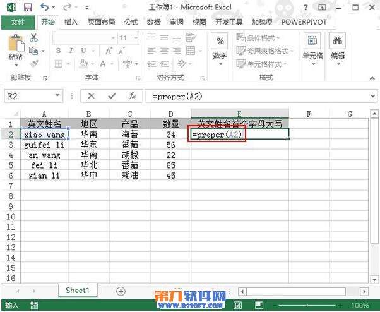Screen dimensions: 380x312
Task: Switch to the Page Layout tab
Action: pyautogui.click(x=101, y=22)
